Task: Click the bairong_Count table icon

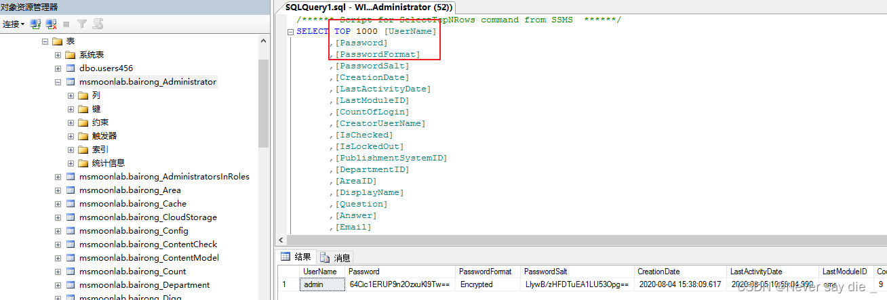Action: (x=71, y=272)
